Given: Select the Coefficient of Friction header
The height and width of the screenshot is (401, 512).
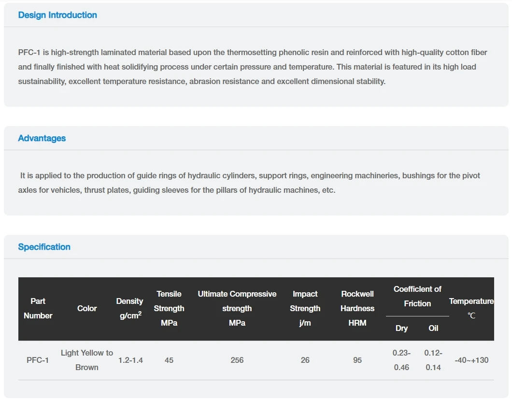Looking at the screenshot, I should click(417, 296).
